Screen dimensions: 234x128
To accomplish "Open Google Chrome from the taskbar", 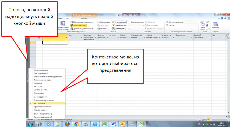I will tap(76, 124).
